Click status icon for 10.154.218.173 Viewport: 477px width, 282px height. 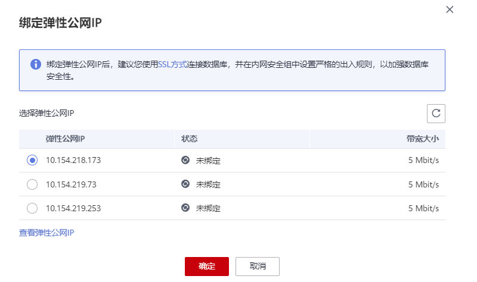click(x=185, y=161)
